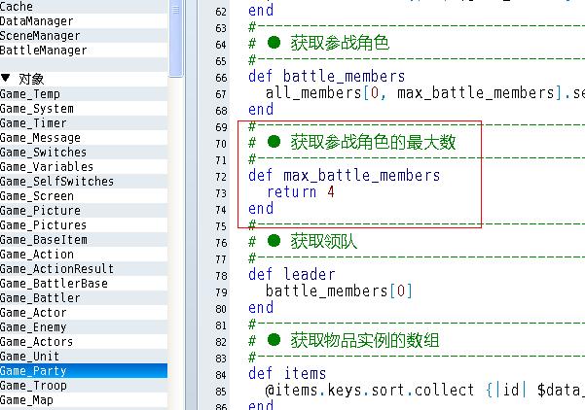
Task: Click the 'def leader' code line
Action: click(x=292, y=274)
